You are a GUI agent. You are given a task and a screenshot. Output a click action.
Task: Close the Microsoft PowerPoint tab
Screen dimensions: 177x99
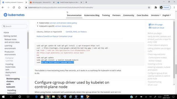click(x=54, y=2)
